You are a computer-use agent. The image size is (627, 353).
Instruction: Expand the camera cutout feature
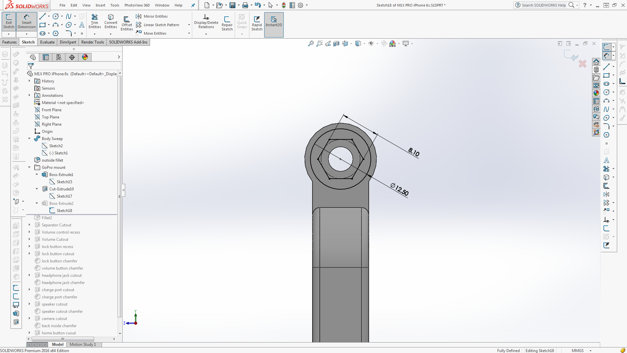pos(29,319)
